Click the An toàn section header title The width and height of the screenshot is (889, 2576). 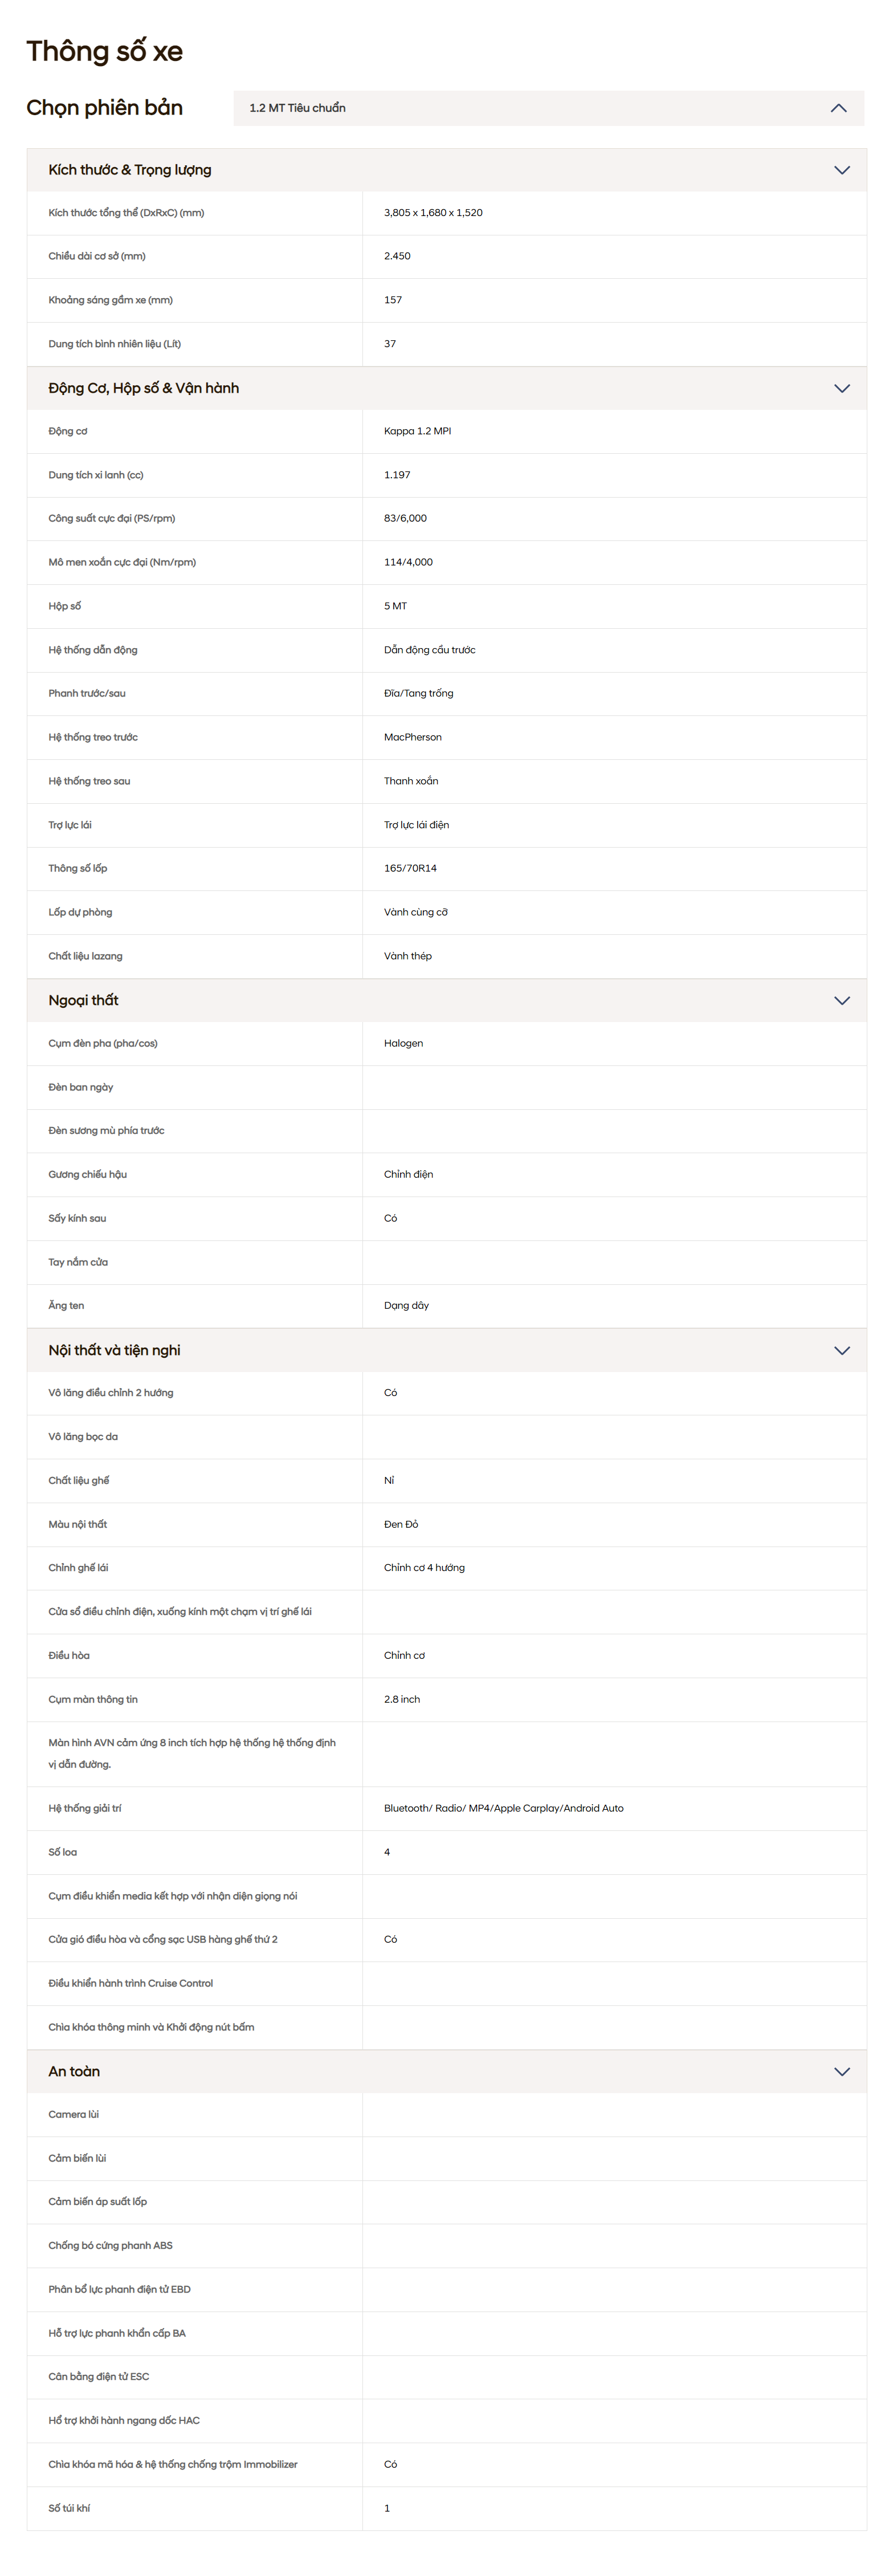pos(74,2071)
